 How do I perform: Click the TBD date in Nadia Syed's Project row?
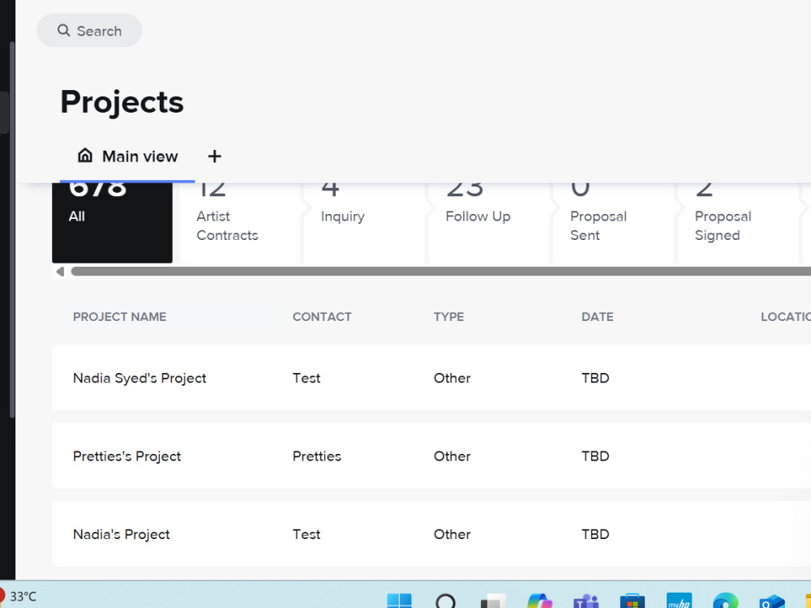coord(595,378)
